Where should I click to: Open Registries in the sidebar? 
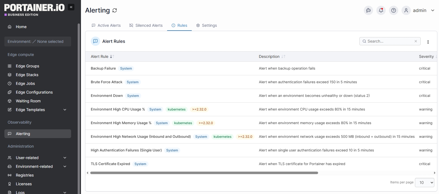pyautogui.click(x=25, y=175)
